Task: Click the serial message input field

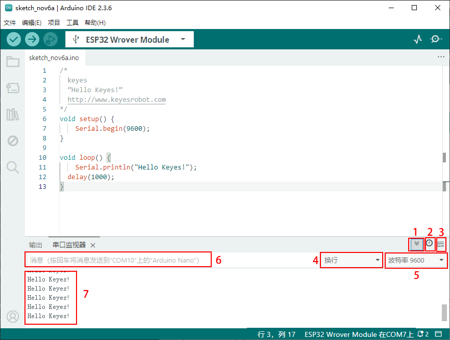Action: click(x=118, y=260)
